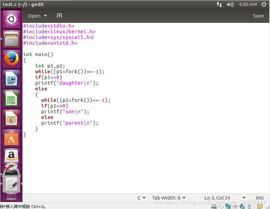Click the VM network adapter status icon
270x209 pixels.
(228, 206)
